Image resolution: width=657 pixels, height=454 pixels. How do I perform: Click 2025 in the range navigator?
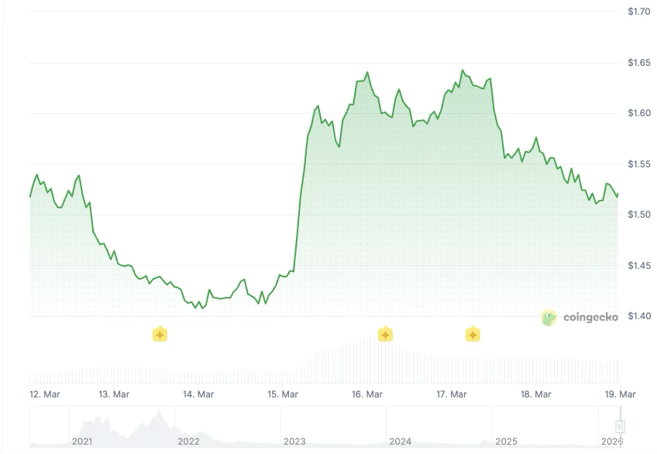click(506, 441)
